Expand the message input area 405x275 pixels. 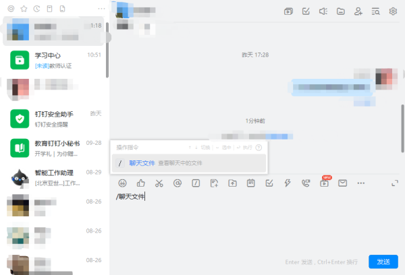click(395, 183)
